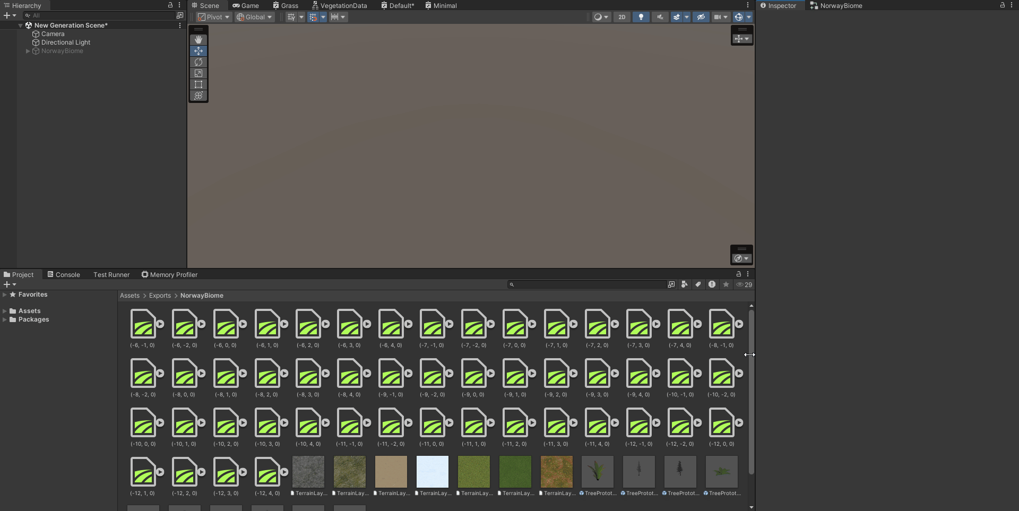Select the Scale tool
The height and width of the screenshot is (511, 1019).
pos(198,73)
